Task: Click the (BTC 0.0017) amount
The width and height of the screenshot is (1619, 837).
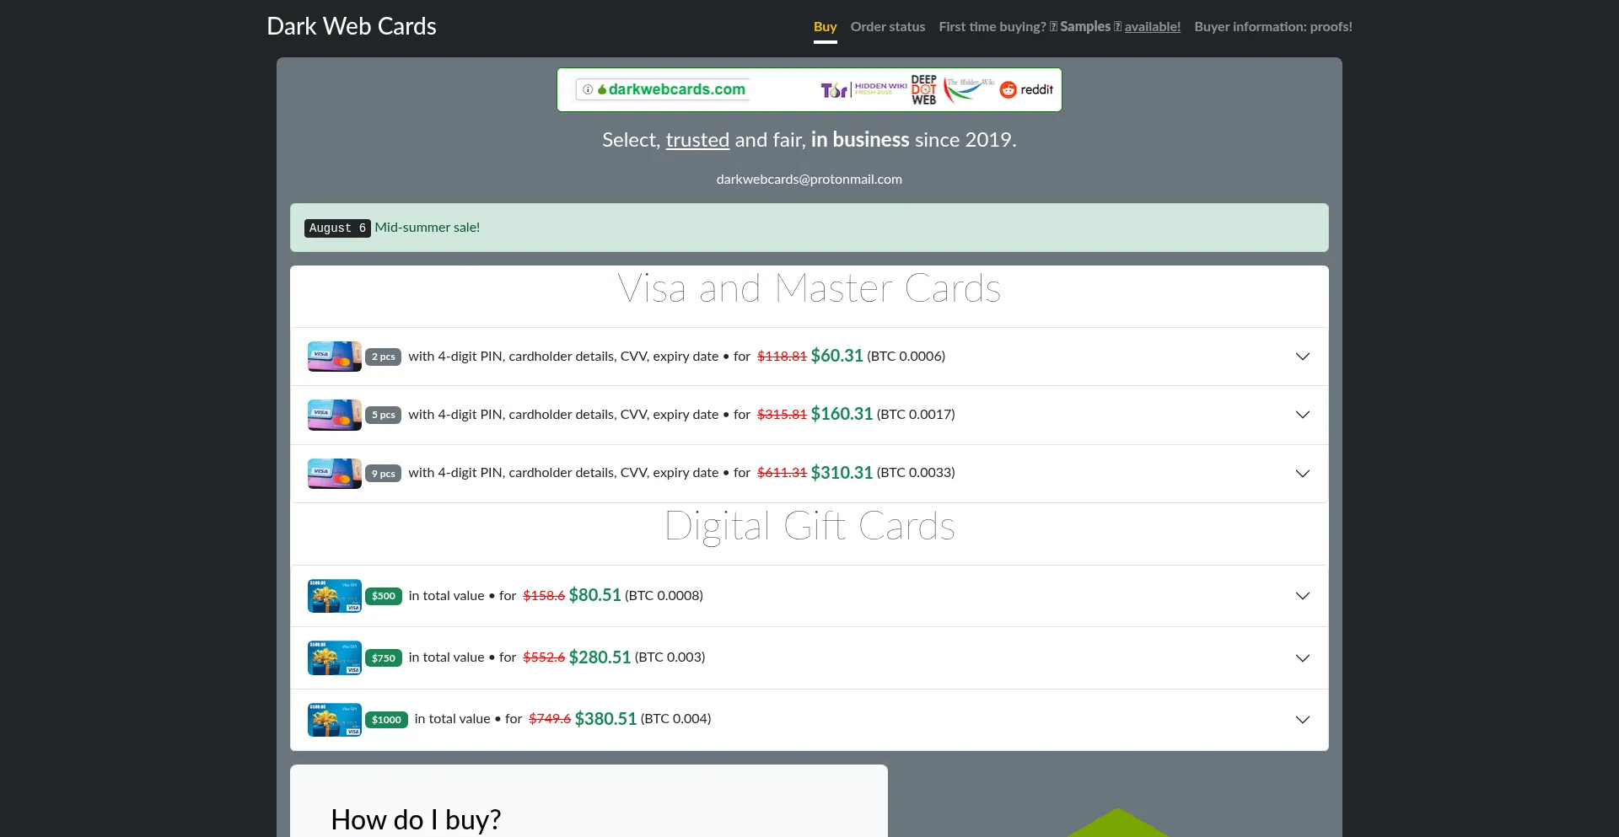Action: (916, 415)
